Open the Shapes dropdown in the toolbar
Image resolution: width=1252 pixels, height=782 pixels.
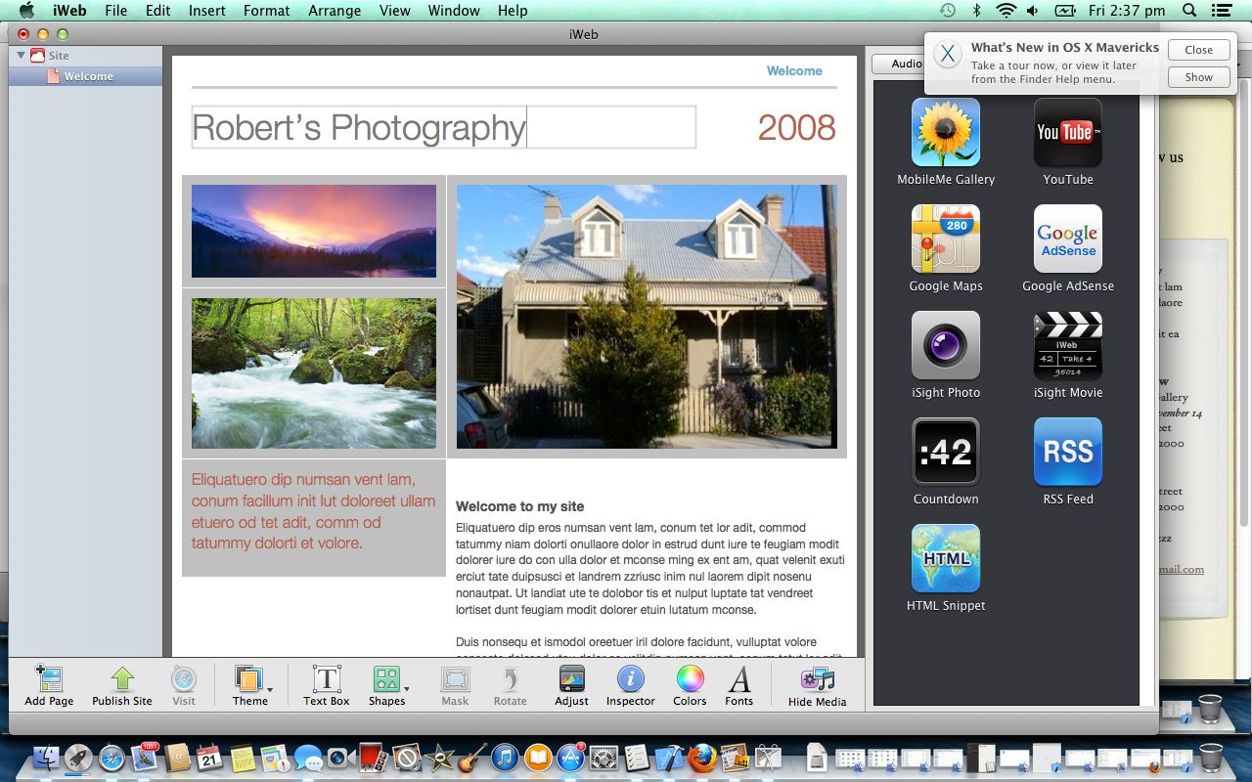coord(388,685)
